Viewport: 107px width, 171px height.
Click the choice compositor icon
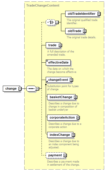(51, 22)
